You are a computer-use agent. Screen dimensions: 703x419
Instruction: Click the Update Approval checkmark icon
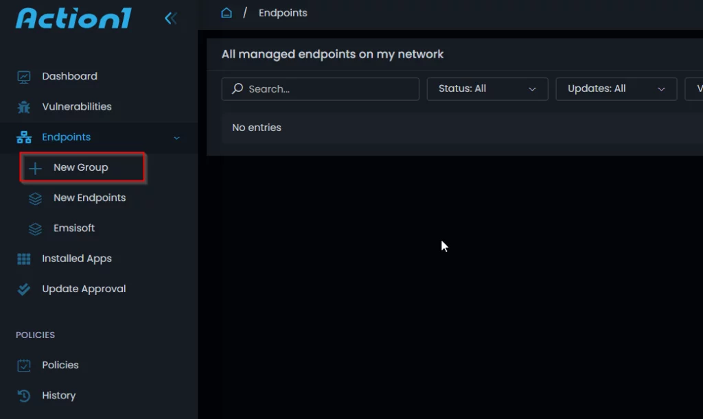[24, 289]
